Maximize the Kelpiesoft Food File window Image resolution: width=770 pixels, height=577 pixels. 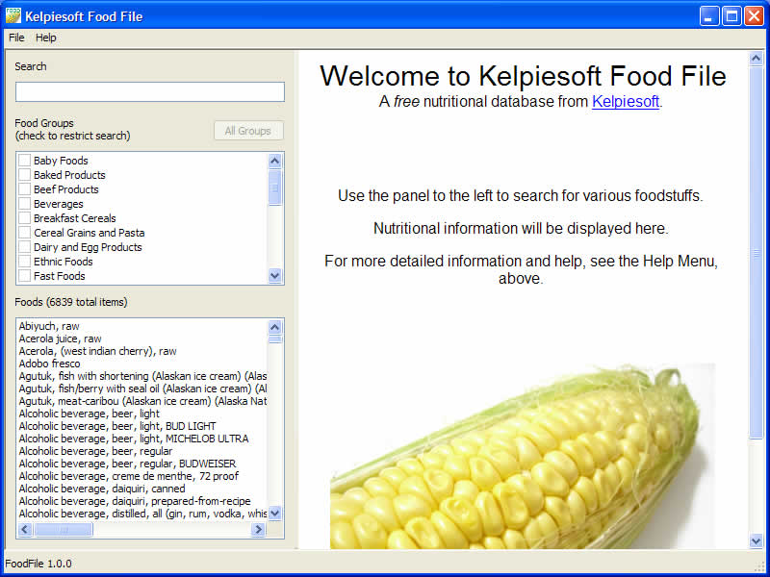point(731,16)
